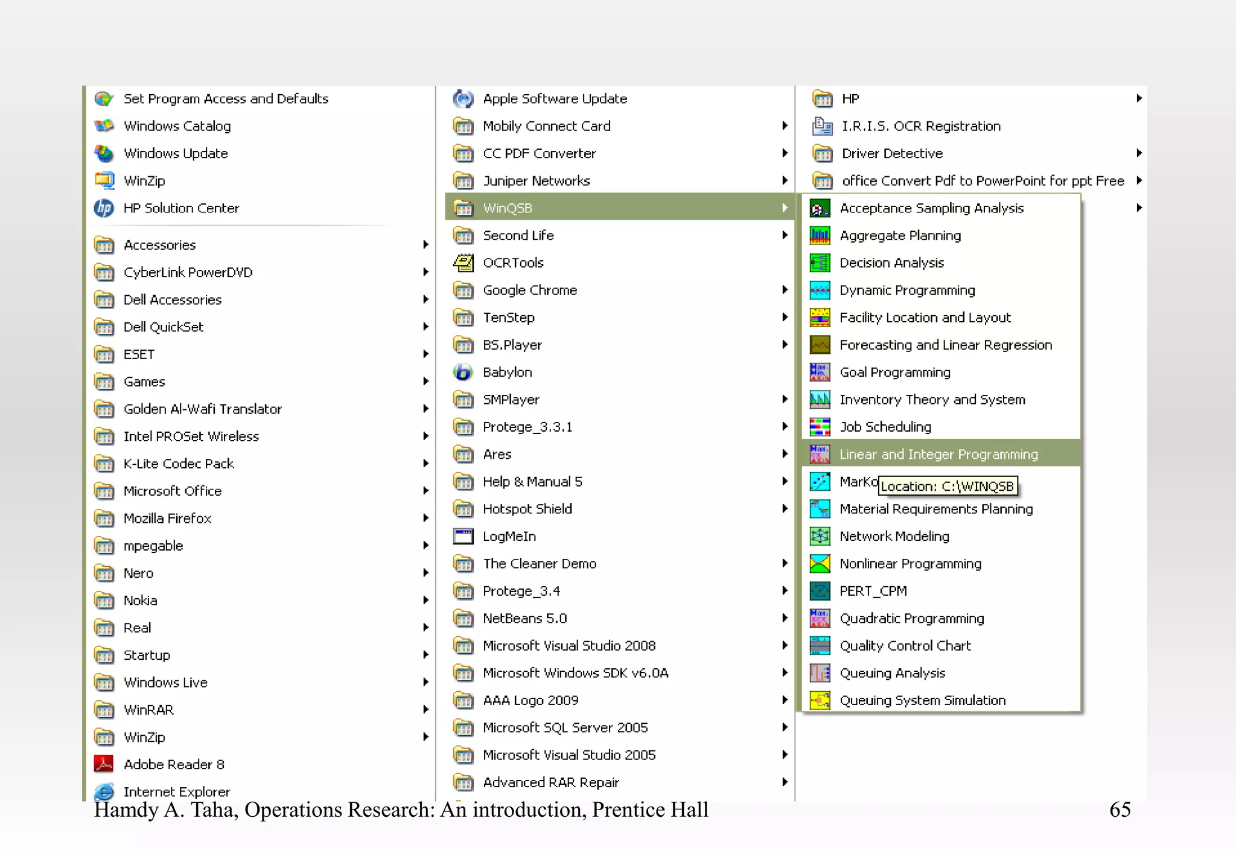Click the Aggregate Planning icon
This screenshot has height=856, width=1236.
820,235
